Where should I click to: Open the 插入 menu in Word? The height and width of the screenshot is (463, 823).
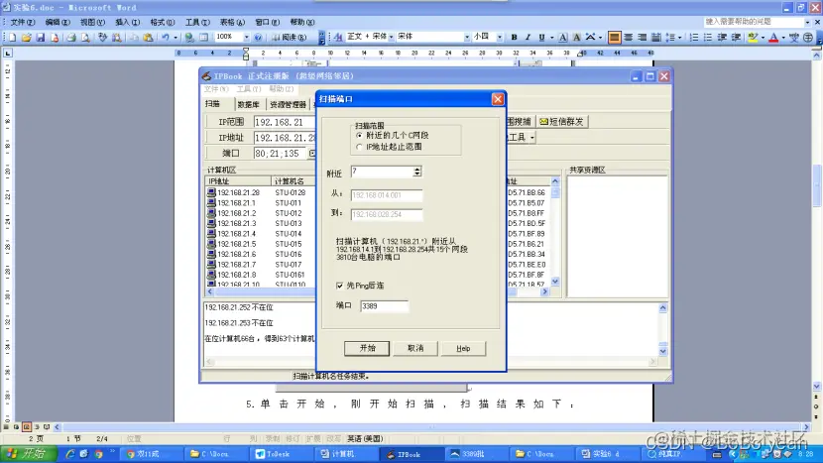pyautogui.click(x=128, y=22)
